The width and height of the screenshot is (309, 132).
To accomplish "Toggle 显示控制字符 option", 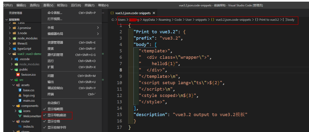I will point(71,128).
